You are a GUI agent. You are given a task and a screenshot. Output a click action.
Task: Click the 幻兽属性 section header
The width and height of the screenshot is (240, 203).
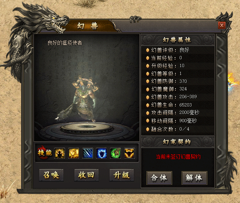pyautogui.click(x=178, y=40)
